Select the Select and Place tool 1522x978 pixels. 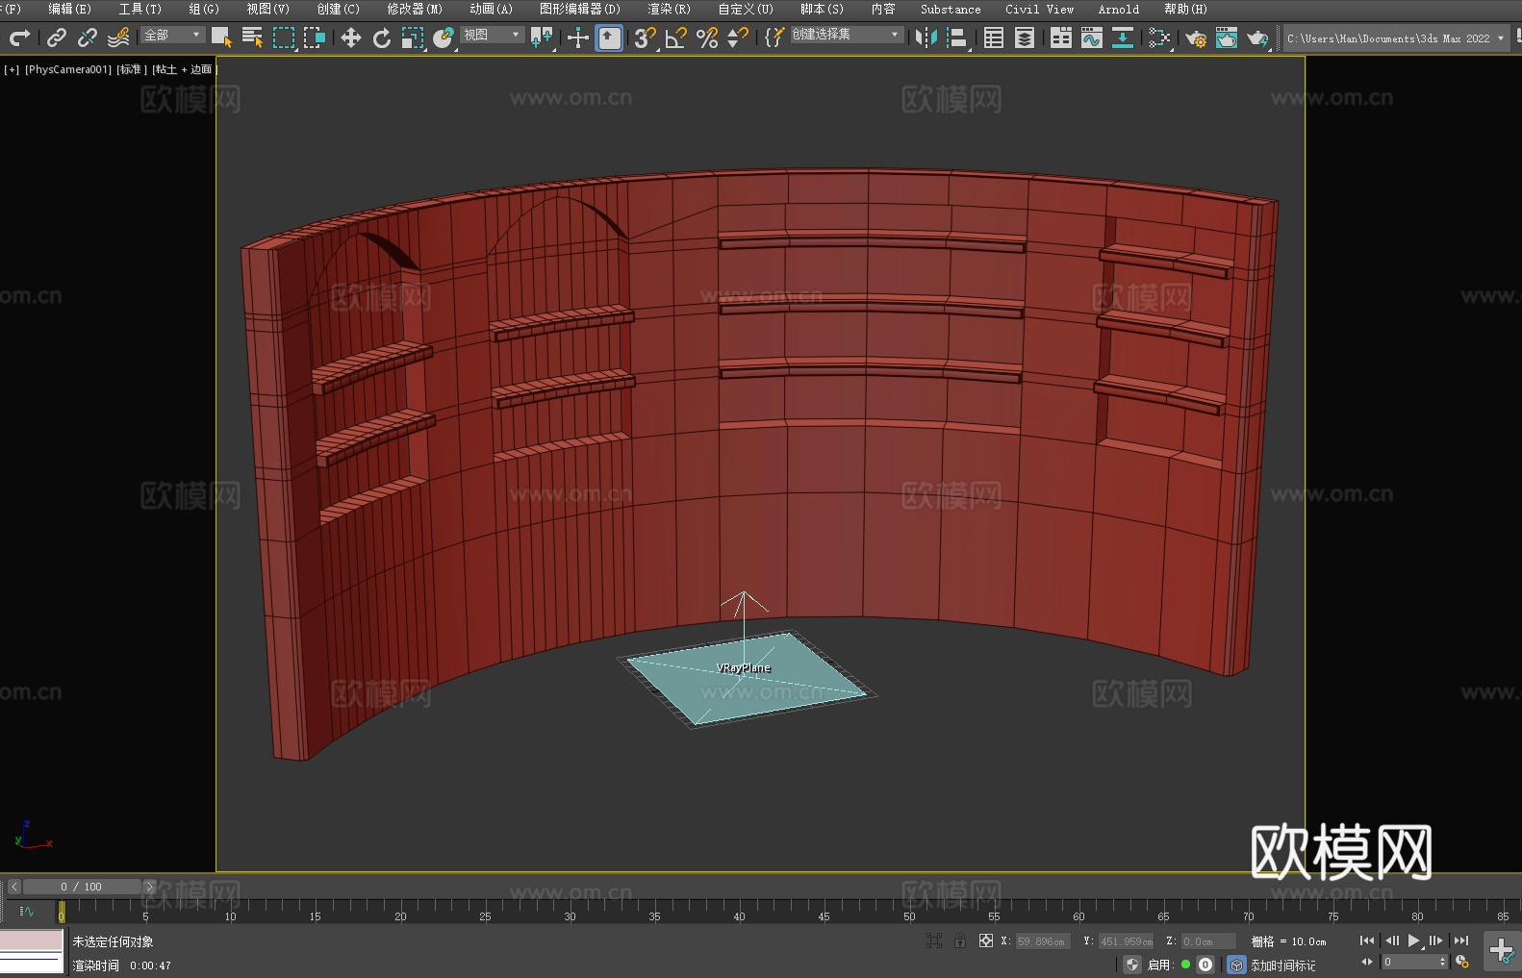443,38
